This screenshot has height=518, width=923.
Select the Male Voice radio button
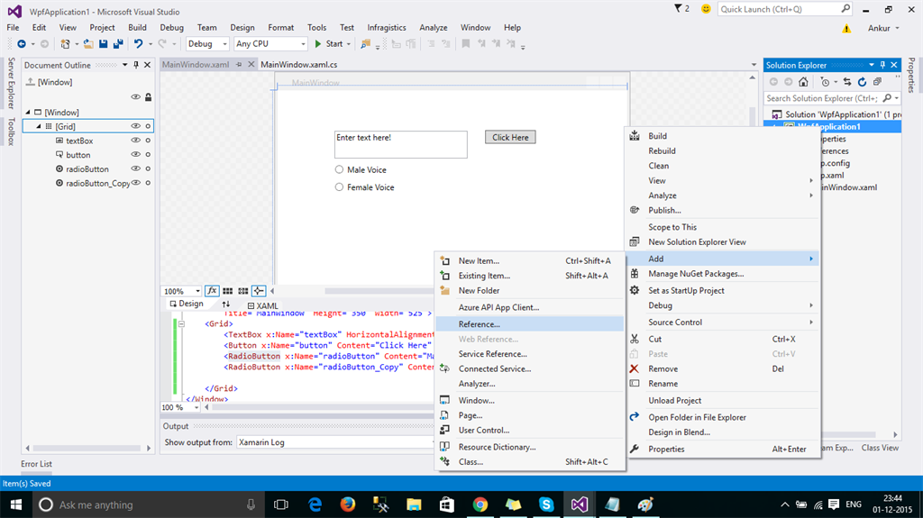[x=340, y=169]
